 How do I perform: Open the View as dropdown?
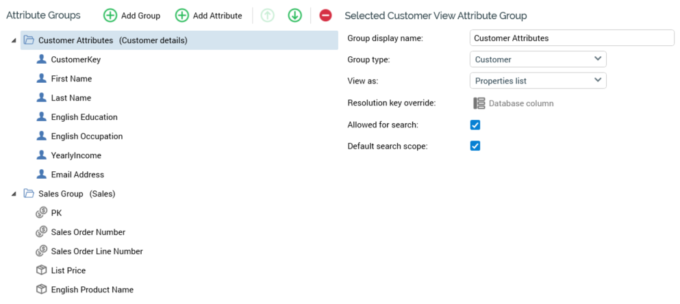click(538, 81)
